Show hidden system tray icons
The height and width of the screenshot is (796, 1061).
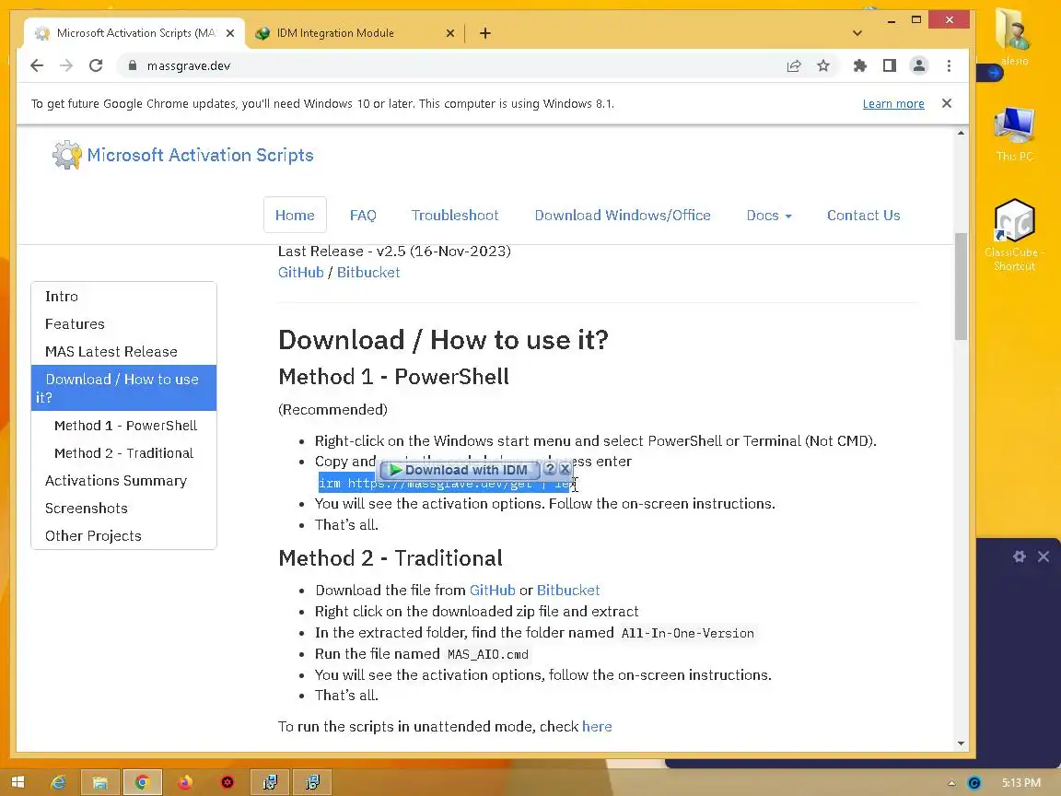(x=951, y=783)
